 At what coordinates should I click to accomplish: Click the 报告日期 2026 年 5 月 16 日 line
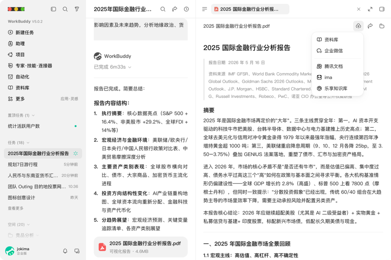click(236, 62)
